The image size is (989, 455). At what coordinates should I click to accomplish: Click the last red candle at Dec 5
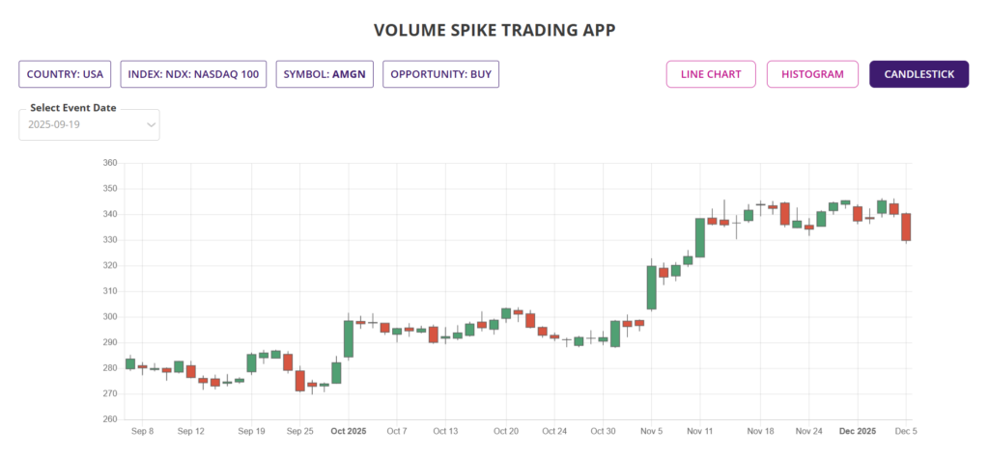pyautogui.click(x=905, y=227)
